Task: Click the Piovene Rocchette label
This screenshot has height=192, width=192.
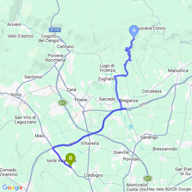Action: 55,58
